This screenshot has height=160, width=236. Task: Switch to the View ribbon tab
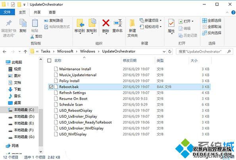click(52, 12)
